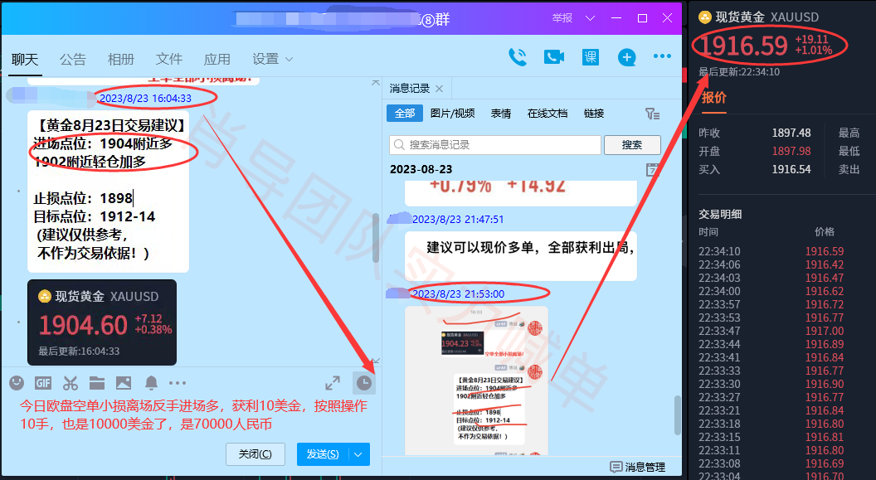Click the filter icon in message records
Viewport: 876px width, 480px height.
pos(652,114)
